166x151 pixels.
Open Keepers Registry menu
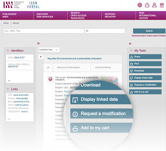click(x=118, y=15)
